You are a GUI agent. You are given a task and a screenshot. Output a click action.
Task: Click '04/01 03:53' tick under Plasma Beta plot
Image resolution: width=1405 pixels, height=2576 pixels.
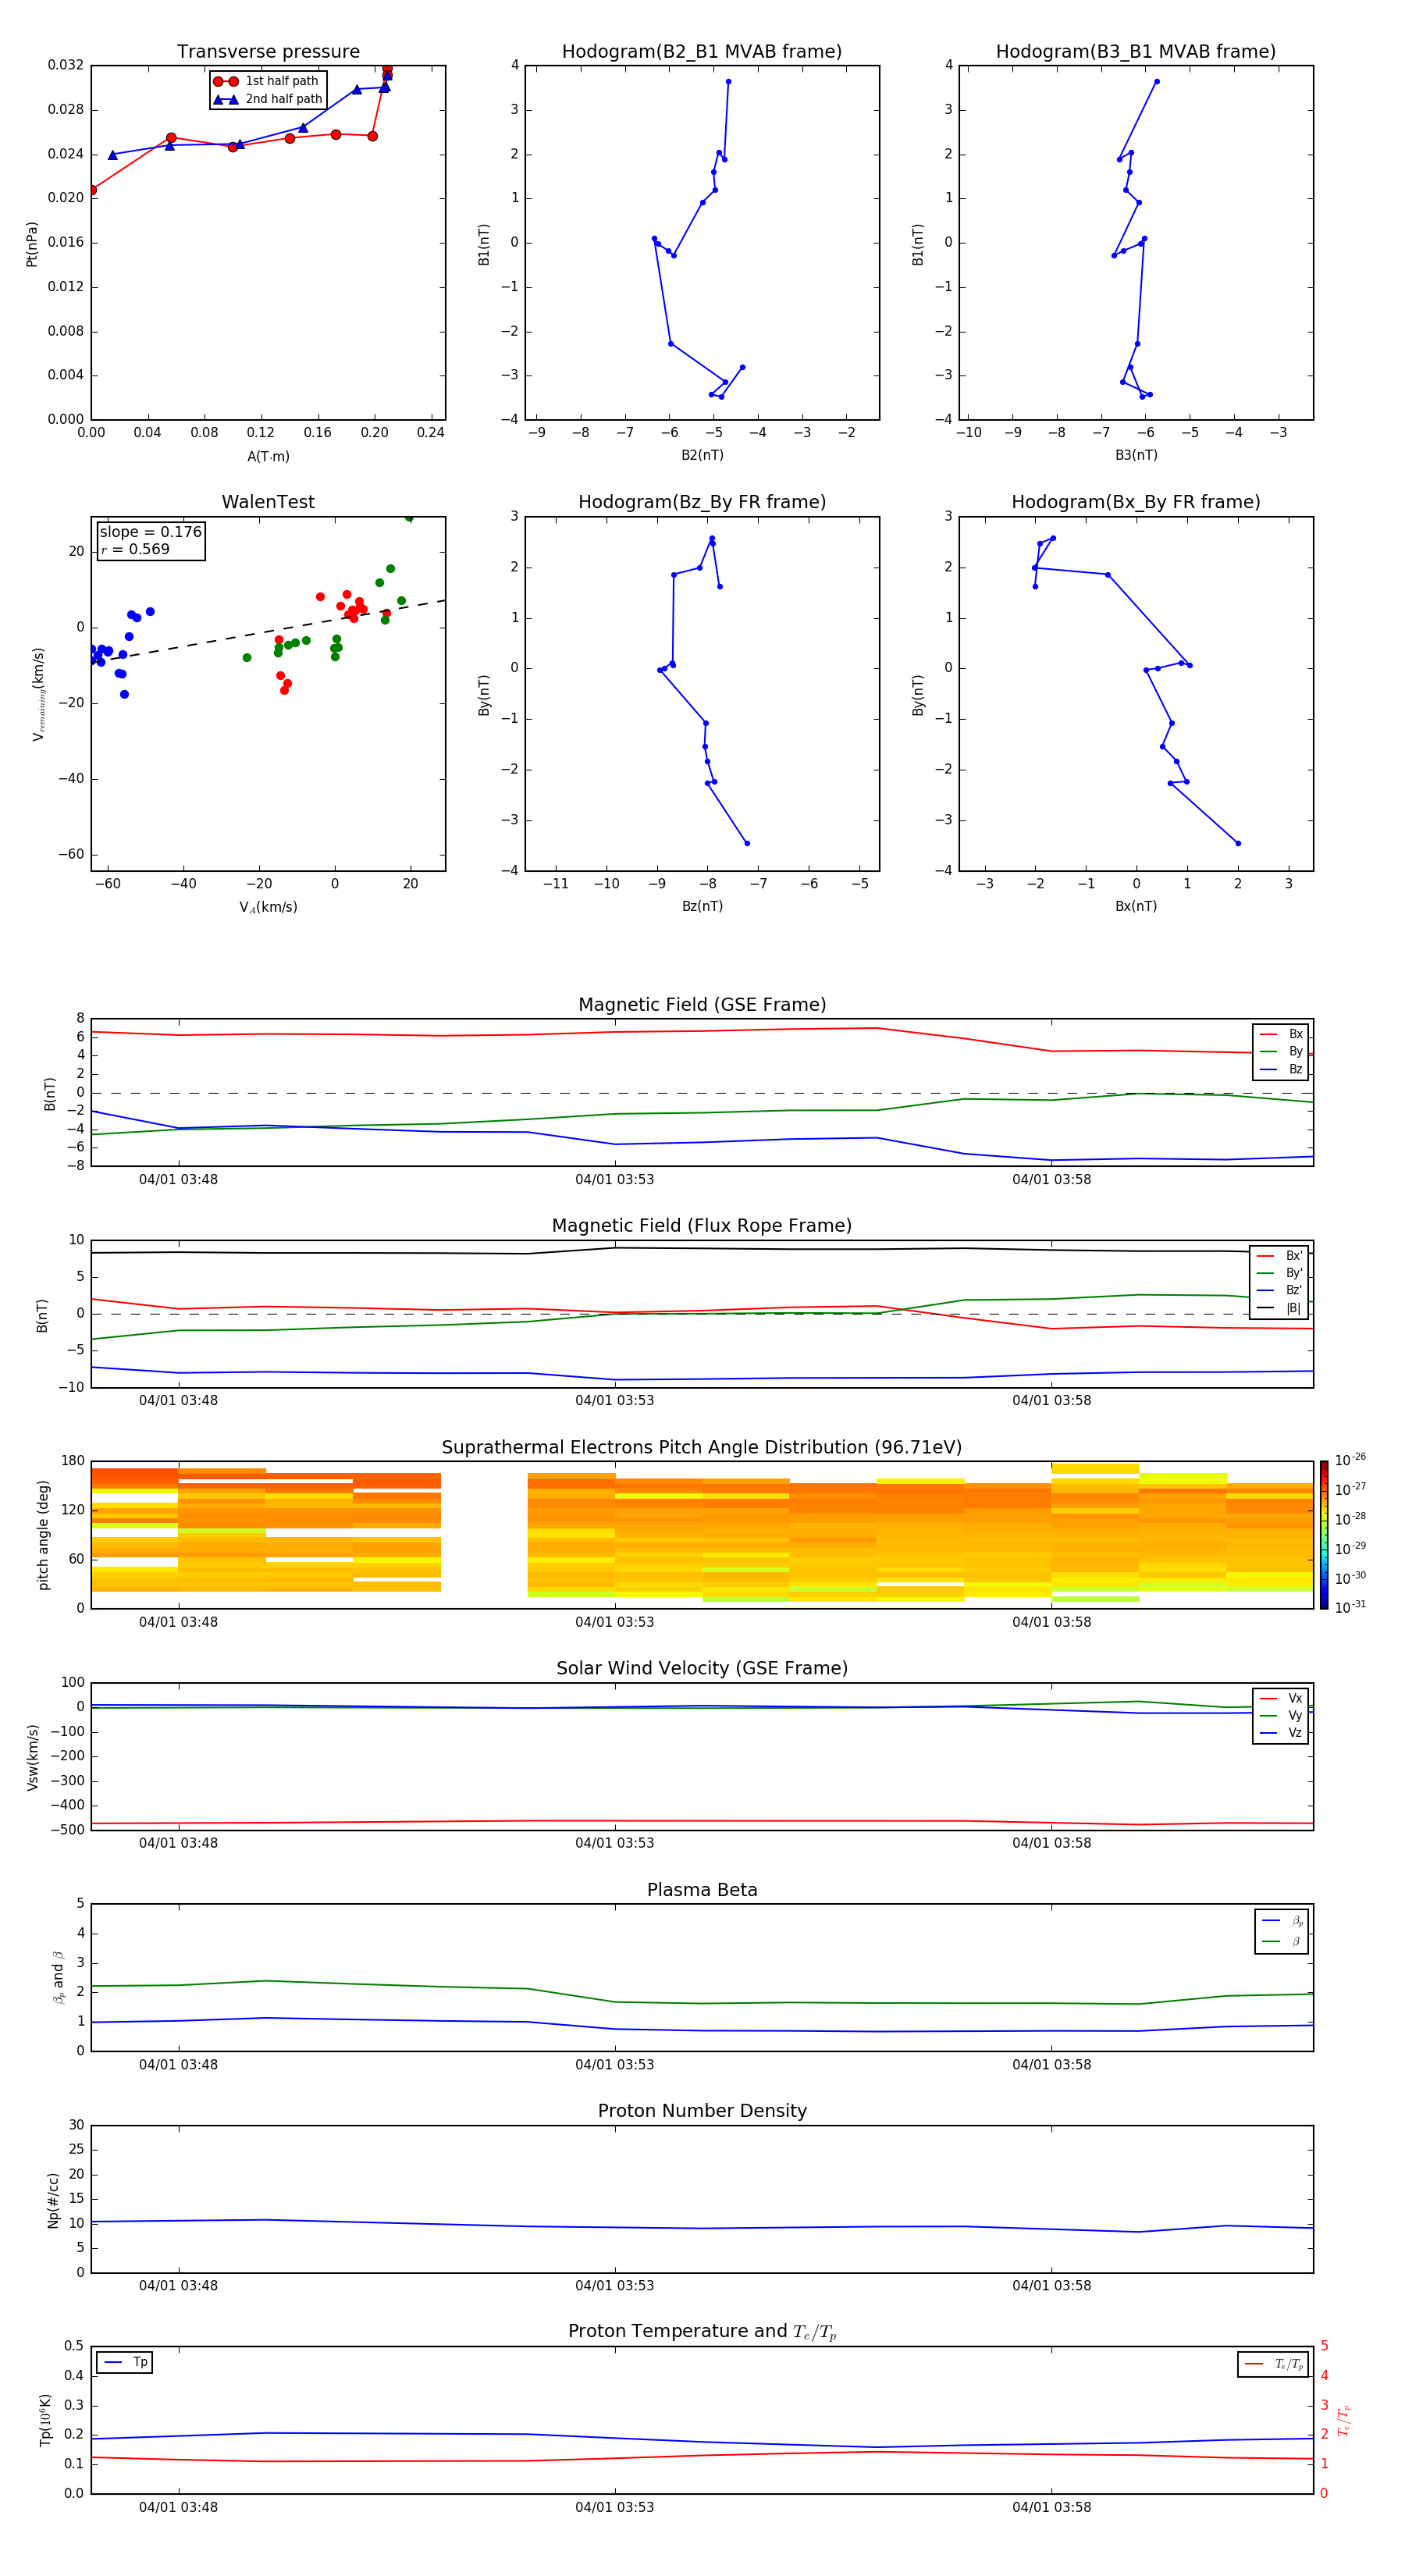[615, 2065]
